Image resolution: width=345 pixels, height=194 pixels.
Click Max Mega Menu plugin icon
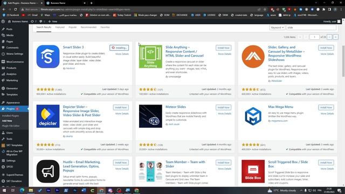tap(253, 116)
